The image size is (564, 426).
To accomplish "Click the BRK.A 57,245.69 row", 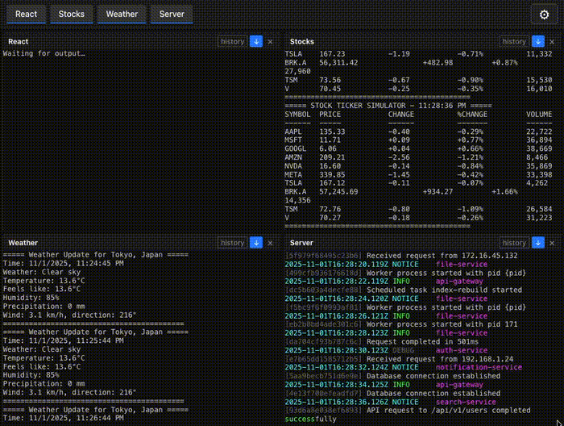I will click(x=401, y=196).
